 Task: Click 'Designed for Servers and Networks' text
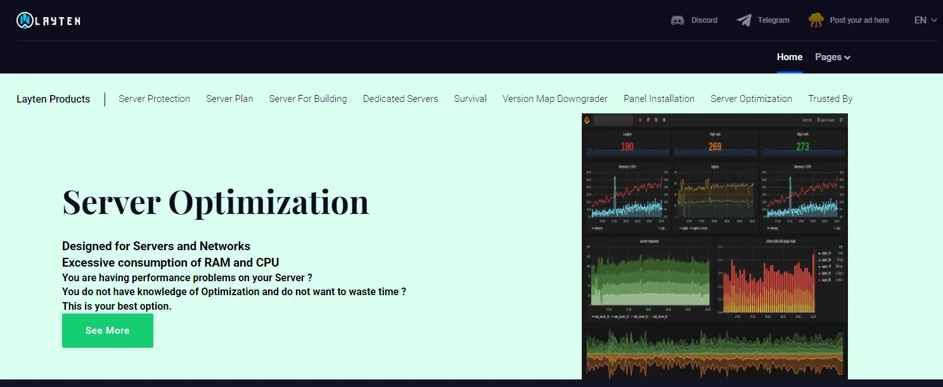156,246
